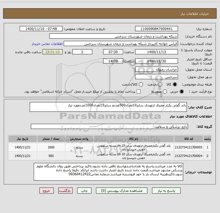The height and width of the screenshot is (213, 220).
Task: Click the quantity cell 1000
Action: (51, 147)
